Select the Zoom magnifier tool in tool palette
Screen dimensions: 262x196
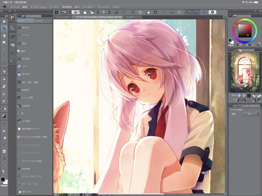[x=4, y=22]
